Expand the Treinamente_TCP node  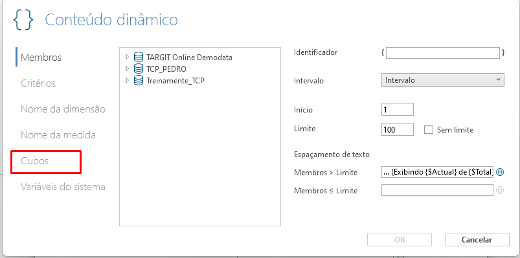coord(127,80)
